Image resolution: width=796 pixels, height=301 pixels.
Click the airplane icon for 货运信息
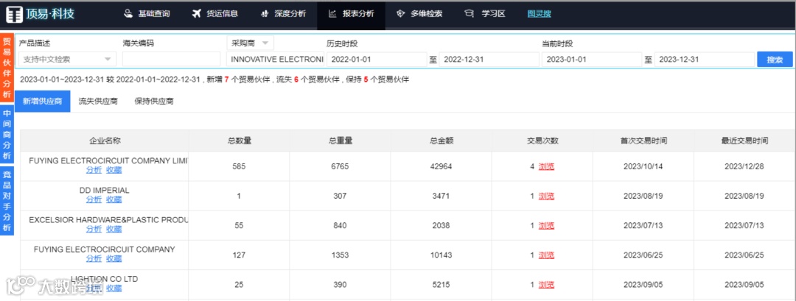tap(197, 14)
